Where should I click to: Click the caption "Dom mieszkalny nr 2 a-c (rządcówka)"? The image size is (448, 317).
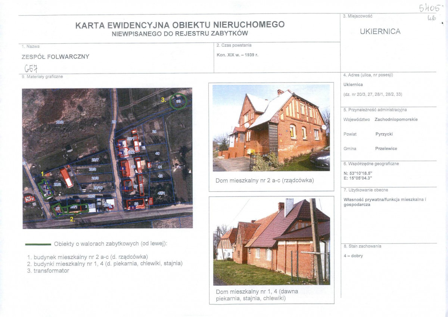(x=265, y=181)
